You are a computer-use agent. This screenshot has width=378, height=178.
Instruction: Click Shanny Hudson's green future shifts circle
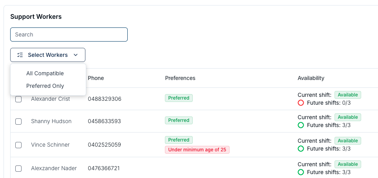tap(300, 125)
